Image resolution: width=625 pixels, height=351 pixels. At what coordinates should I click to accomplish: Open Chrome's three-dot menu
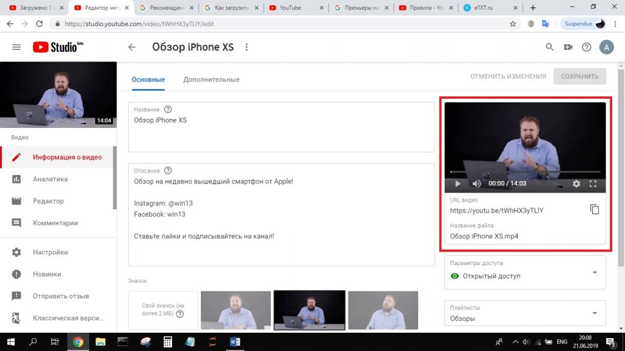(x=615, y=24)
